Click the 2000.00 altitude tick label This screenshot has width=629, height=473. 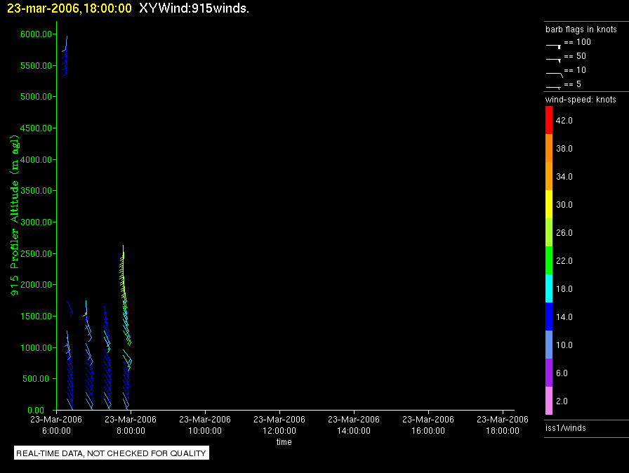(x=36, y=285)
